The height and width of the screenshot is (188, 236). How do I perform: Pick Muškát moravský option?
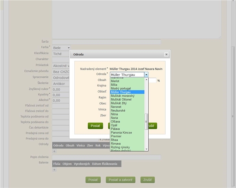(127, 96)
